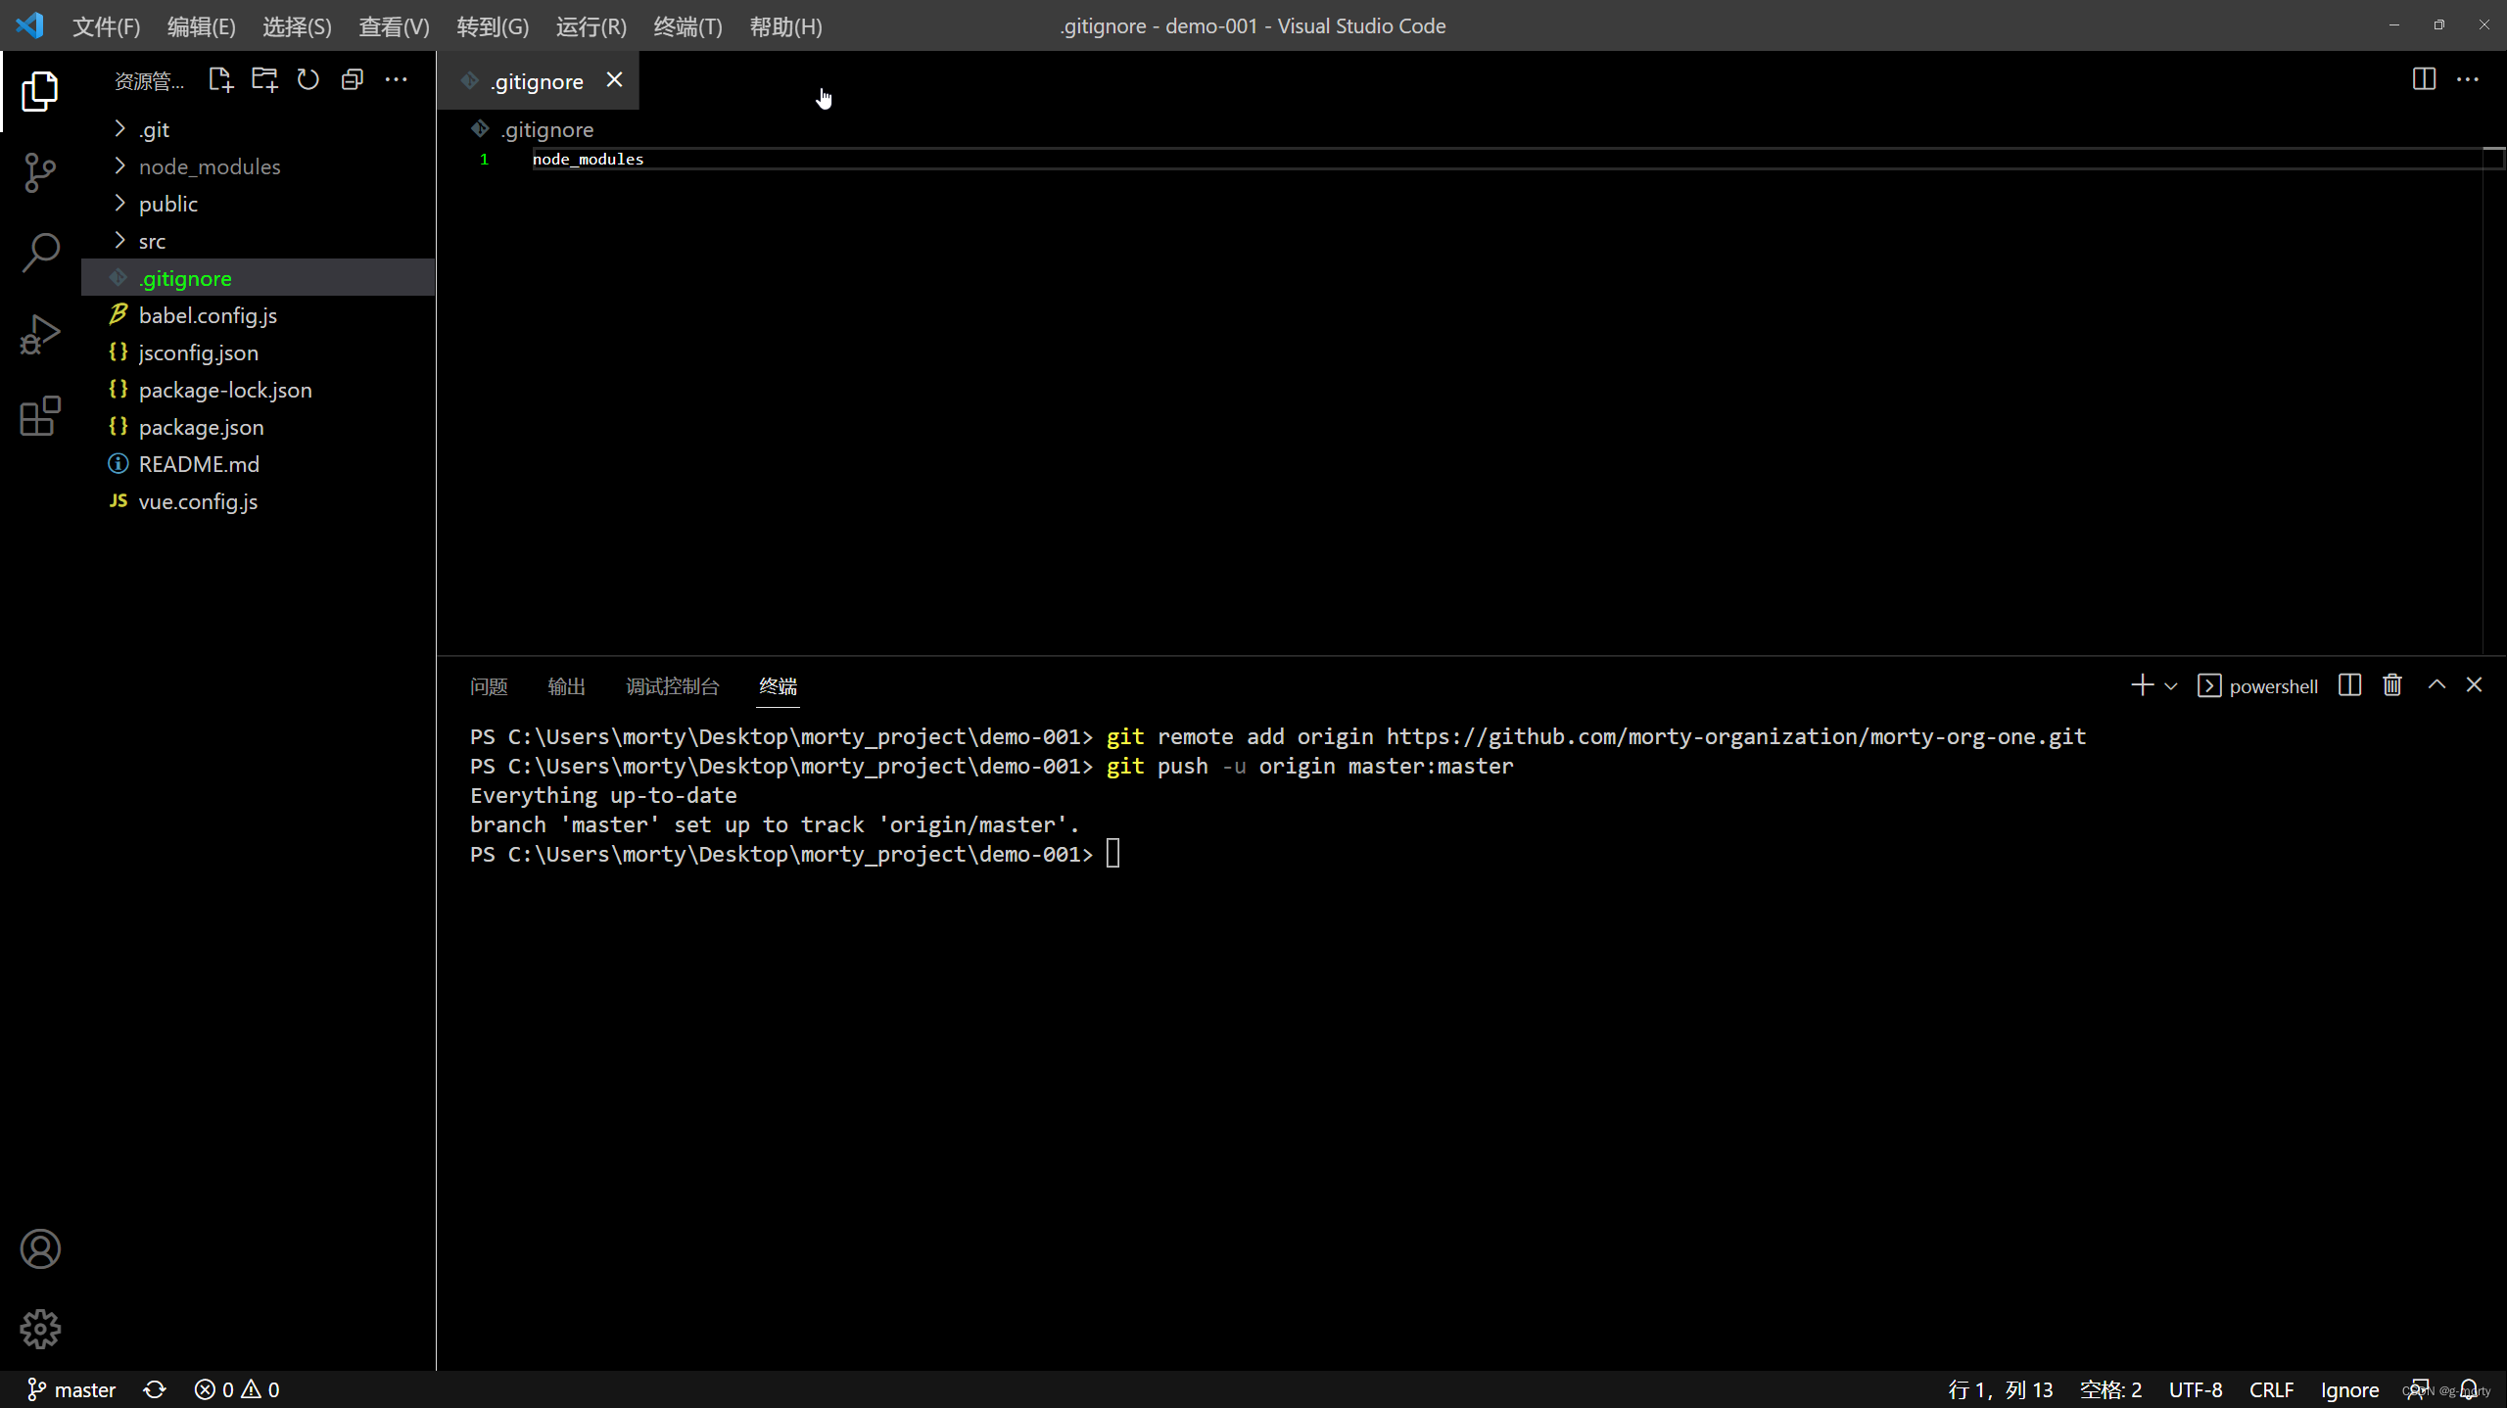Refresh the explorer file tree
The height and width of the screenshot is (1408, 2507).
(x=308, y=79)
